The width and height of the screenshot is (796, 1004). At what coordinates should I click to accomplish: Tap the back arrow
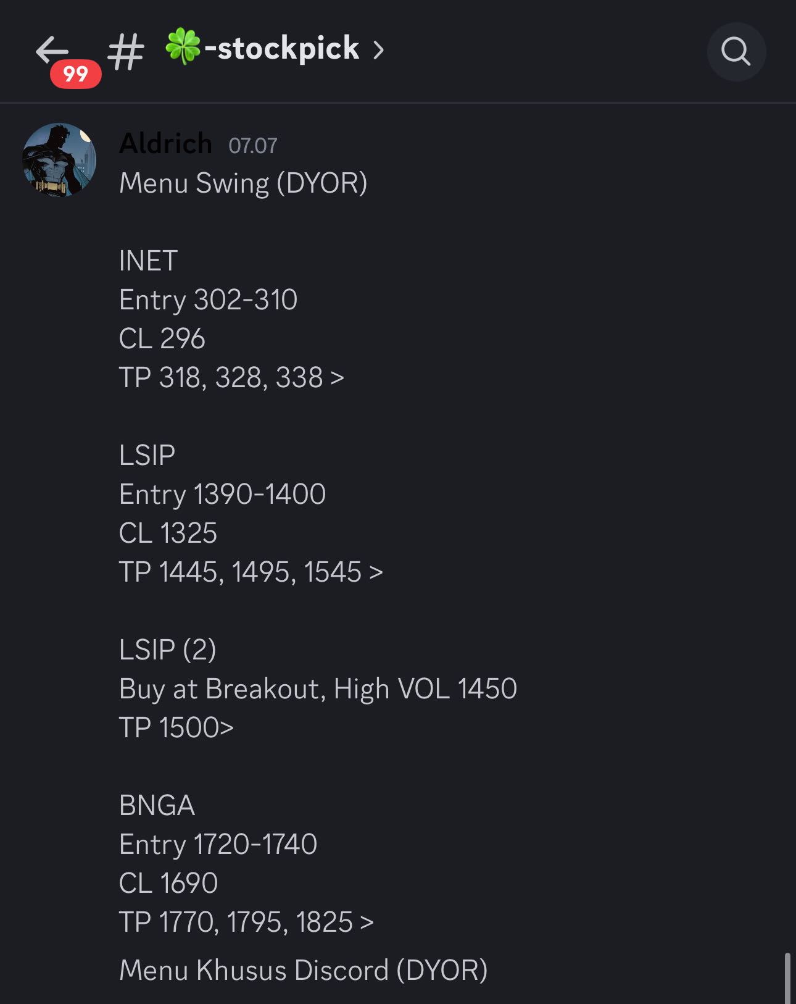(51, 48)
